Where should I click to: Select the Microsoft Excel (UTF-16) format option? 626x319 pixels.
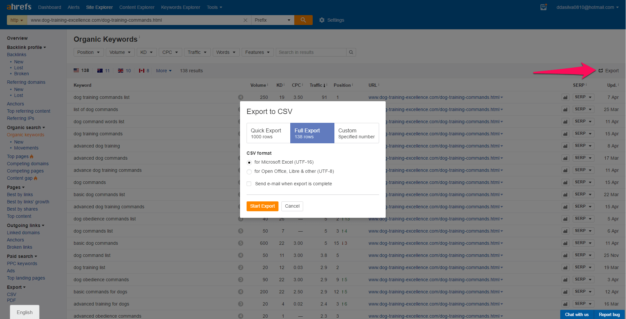coord(249,162)
